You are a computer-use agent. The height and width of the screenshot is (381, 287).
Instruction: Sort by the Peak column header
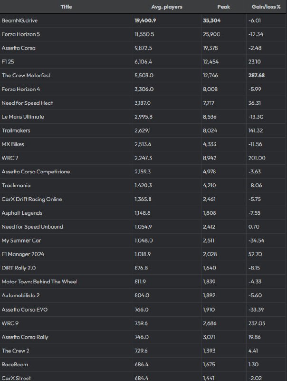[223, 7]
